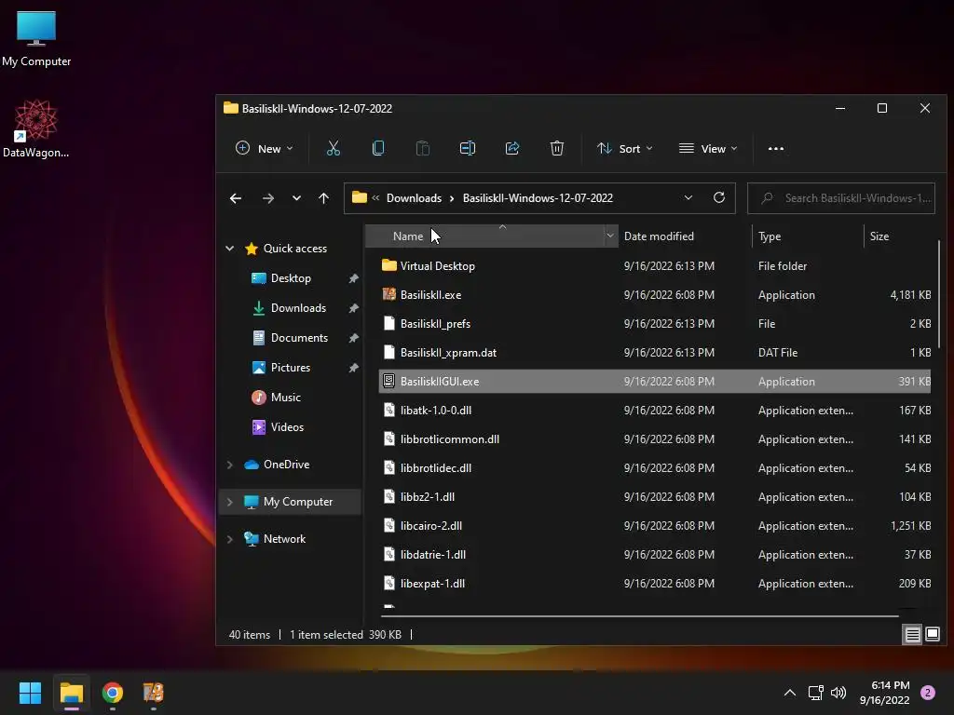Click File Explorer in the taskbar
Image resolution: width=954 pixels, height=715 pixels.
[x=71, y=693]
